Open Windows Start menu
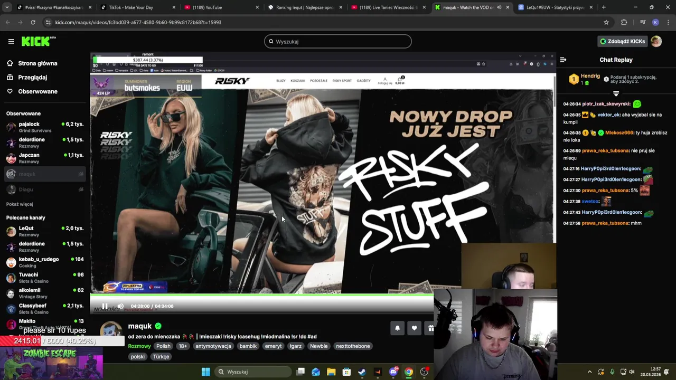Viewport: 676px width, 380px height. point(205,372)
